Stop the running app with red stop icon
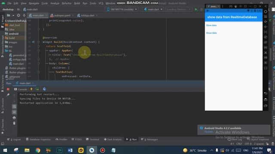Screen dimensions: 275x154 point(8,89)
